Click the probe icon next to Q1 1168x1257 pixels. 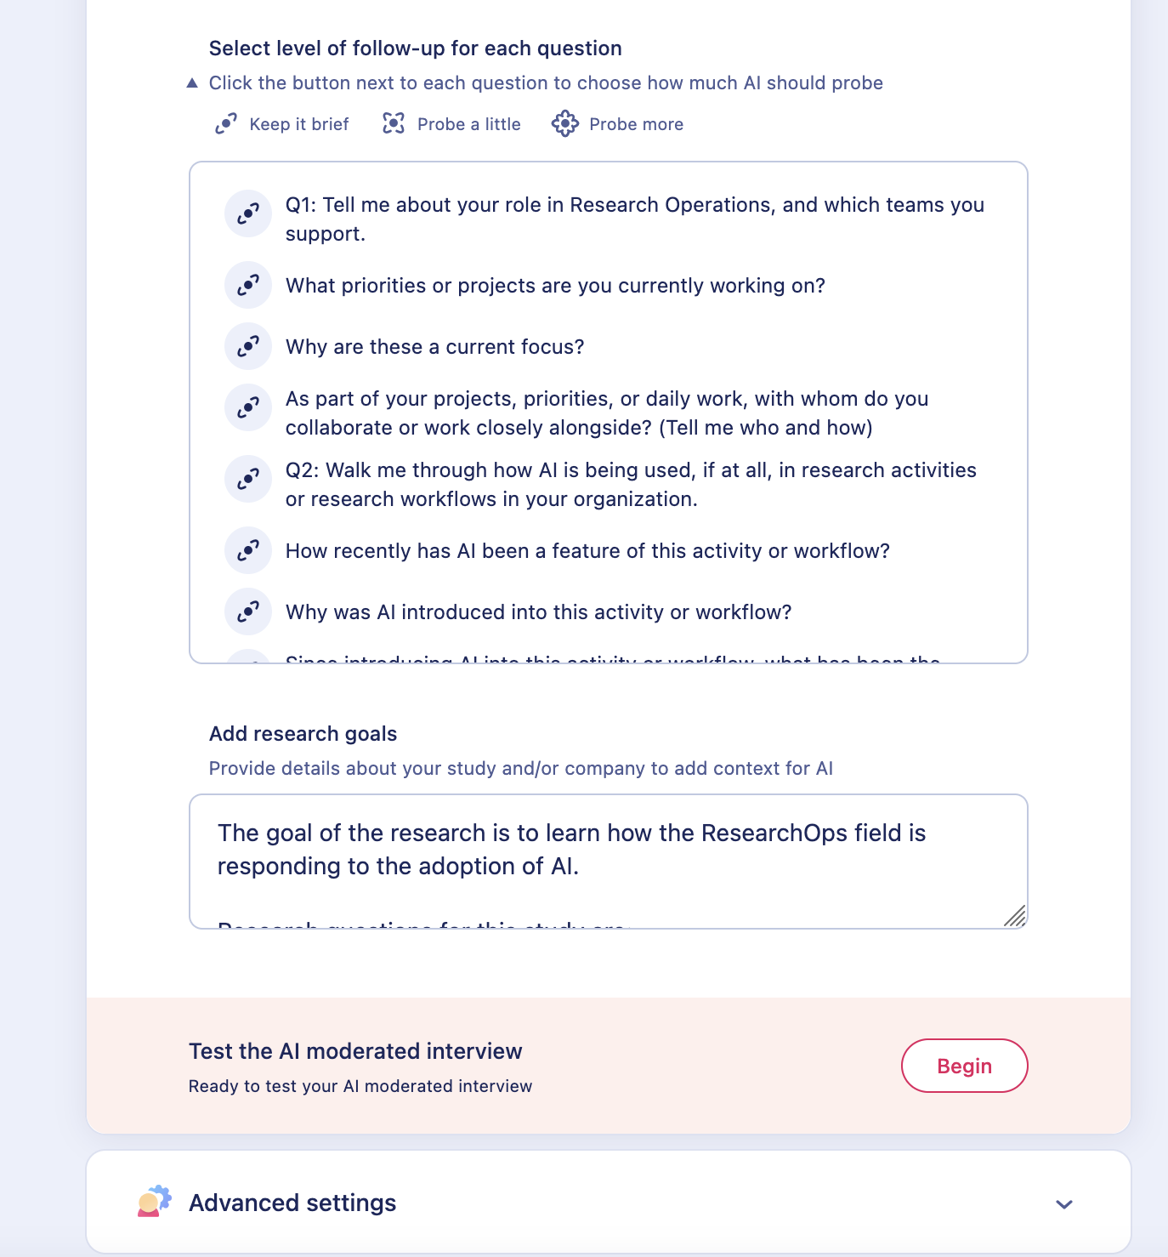tap(247, 213)
